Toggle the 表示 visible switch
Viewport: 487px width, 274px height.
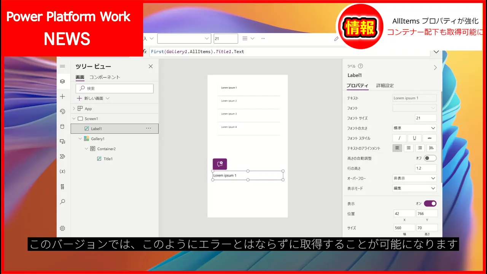coord(430,204)
